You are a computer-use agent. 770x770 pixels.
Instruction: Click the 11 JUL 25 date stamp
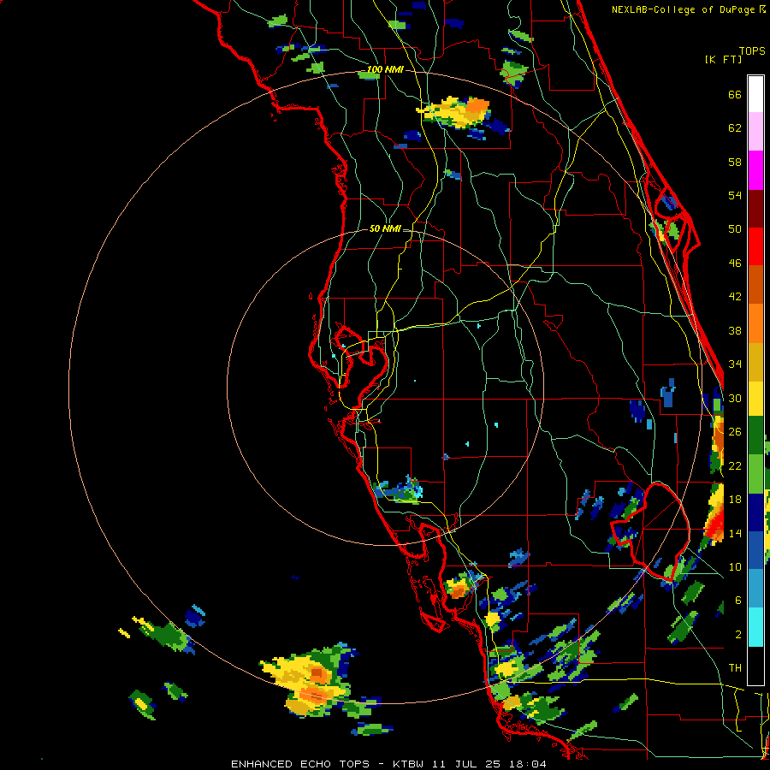coord(466,764)
